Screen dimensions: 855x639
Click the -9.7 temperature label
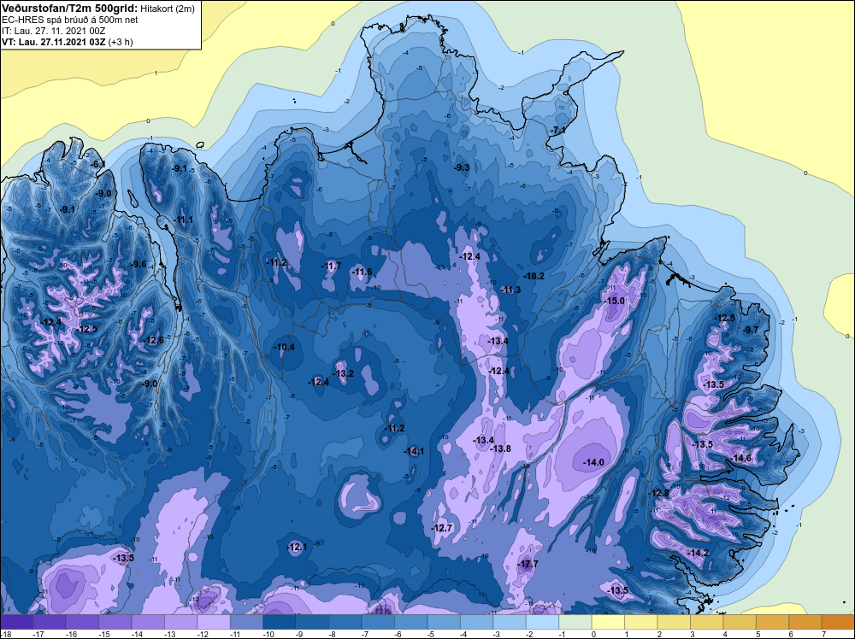751,330
